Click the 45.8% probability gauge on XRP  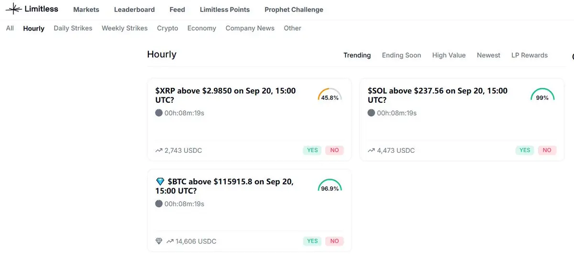coord(330,95)
